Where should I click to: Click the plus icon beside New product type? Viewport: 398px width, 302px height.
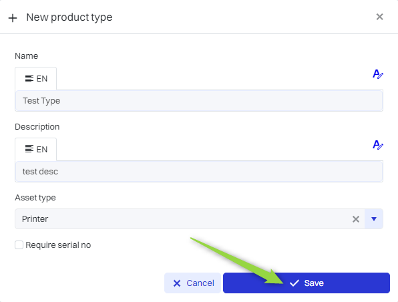pos(13,18)
